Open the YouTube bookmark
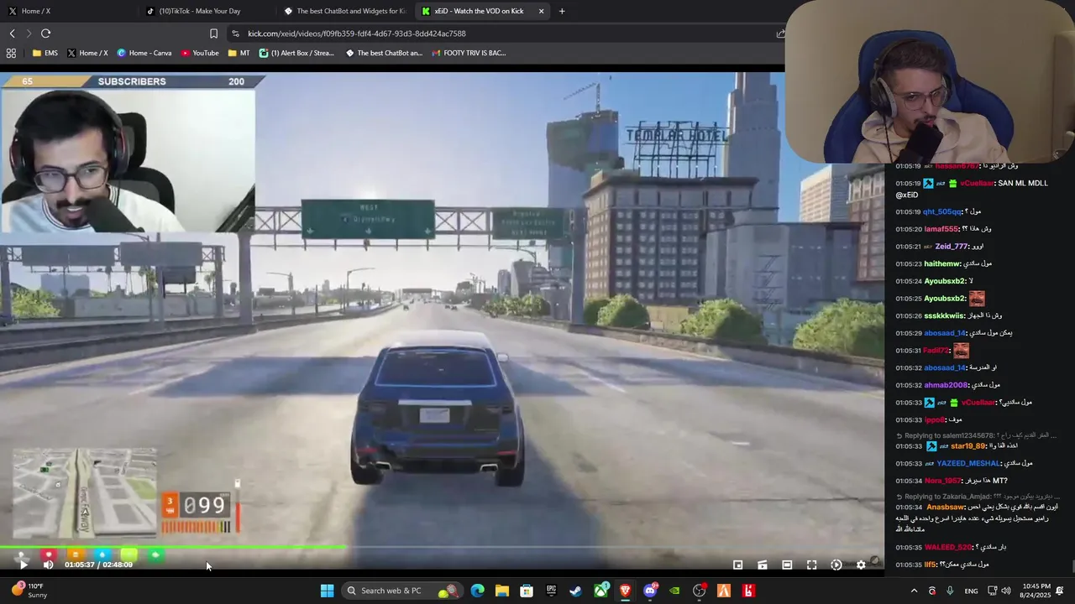The width and height of the screenshot is (1075, 604). pyautogui.click(x=199, y=53)
